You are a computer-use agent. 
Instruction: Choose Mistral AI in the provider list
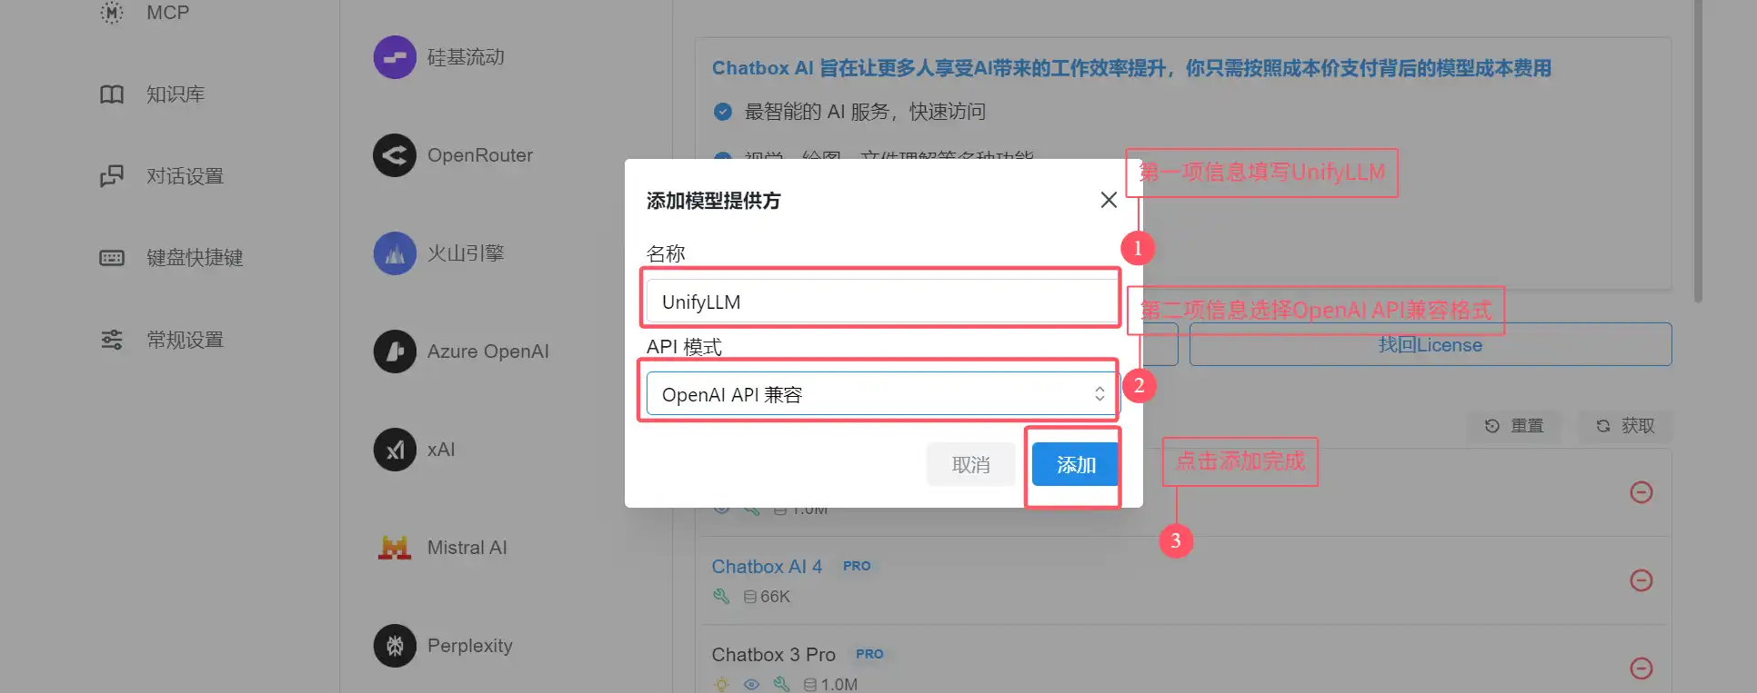click(467, 548)
